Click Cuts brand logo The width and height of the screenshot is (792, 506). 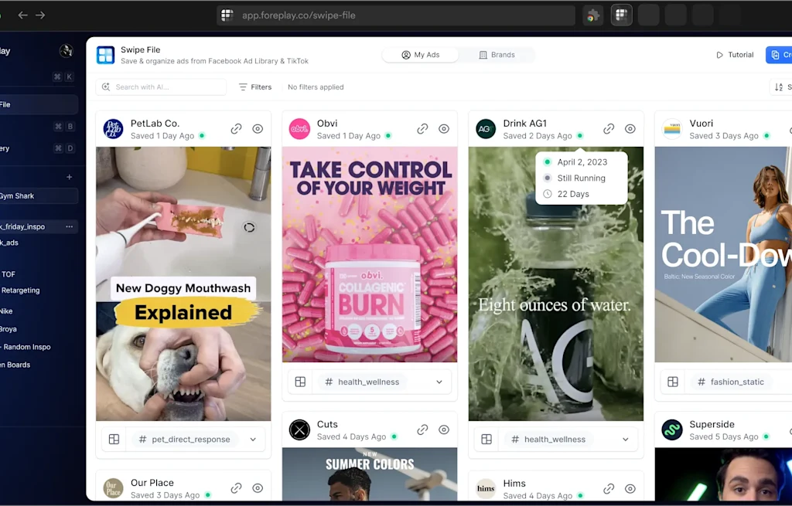[299, 430]
